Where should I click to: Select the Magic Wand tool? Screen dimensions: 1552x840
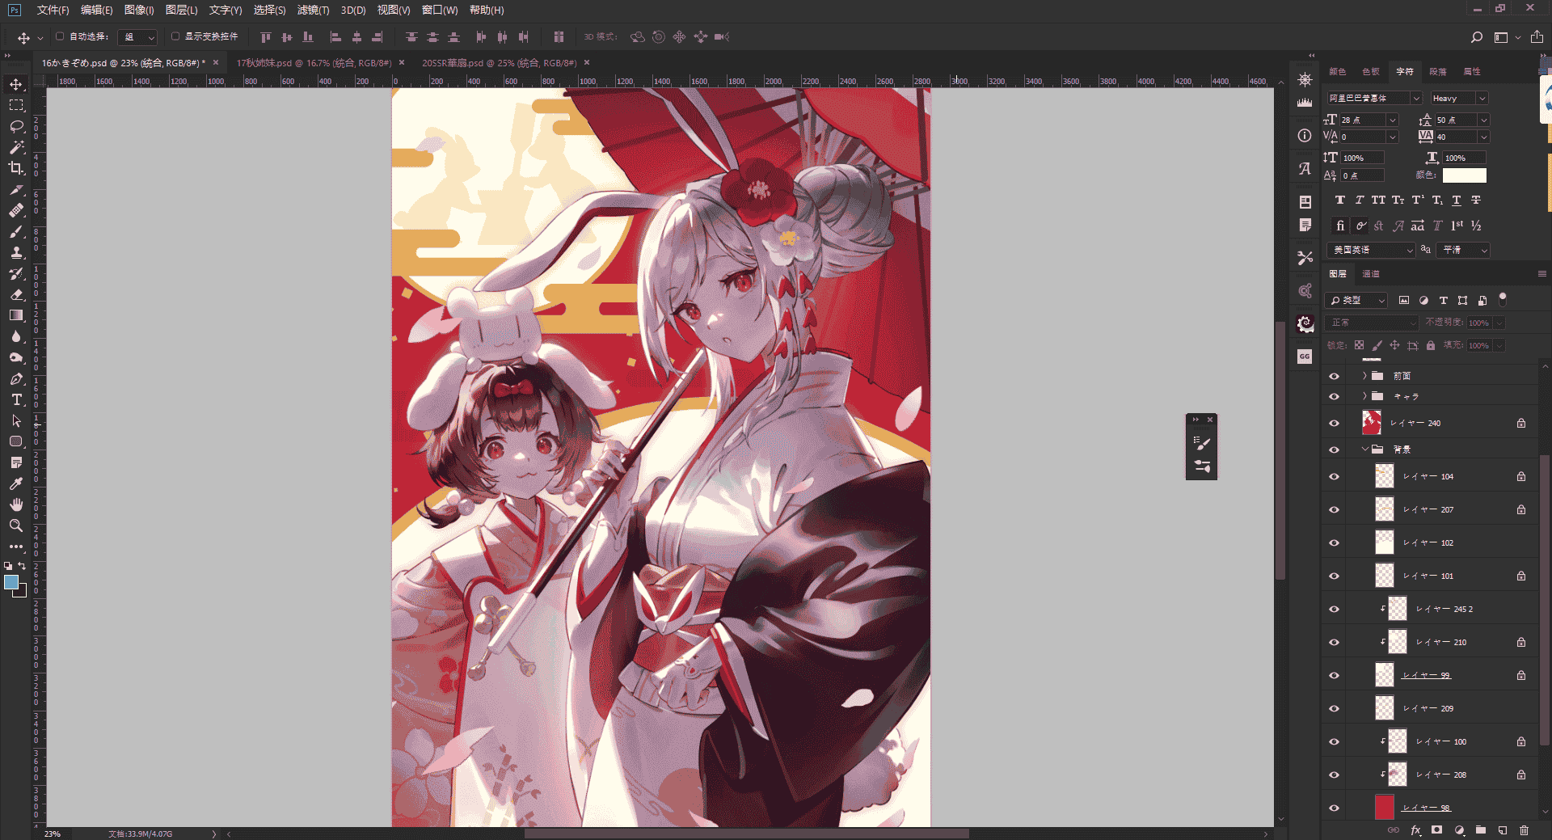pos(16,147)
